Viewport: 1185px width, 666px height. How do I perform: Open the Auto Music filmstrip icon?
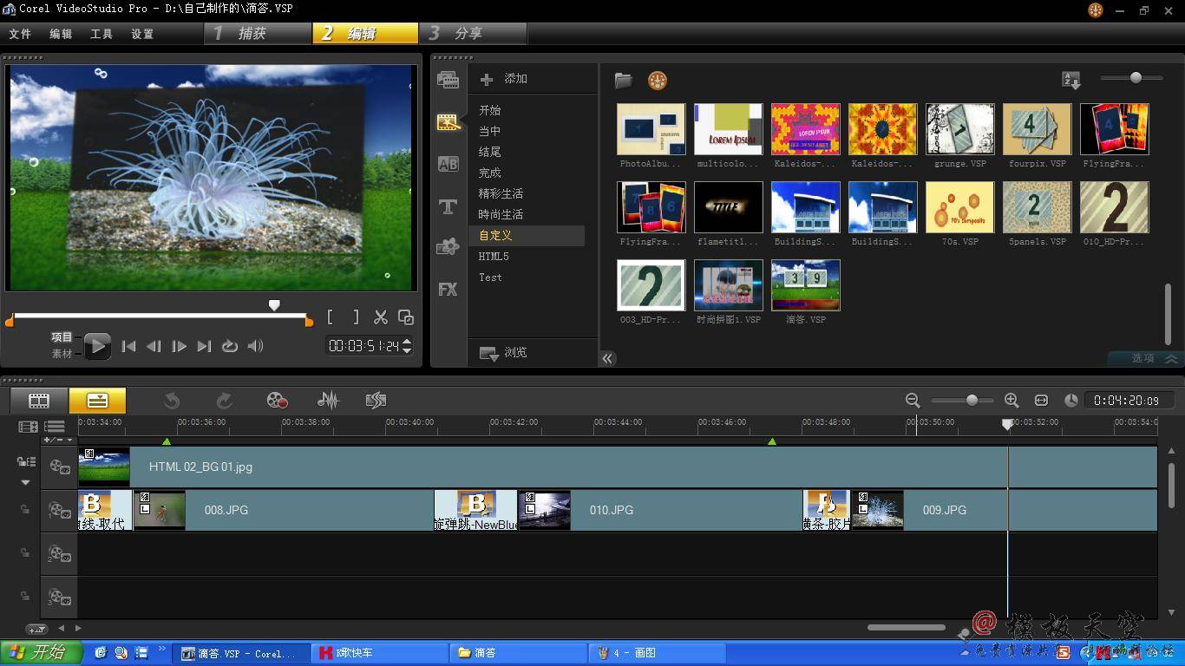click(376, 401)
